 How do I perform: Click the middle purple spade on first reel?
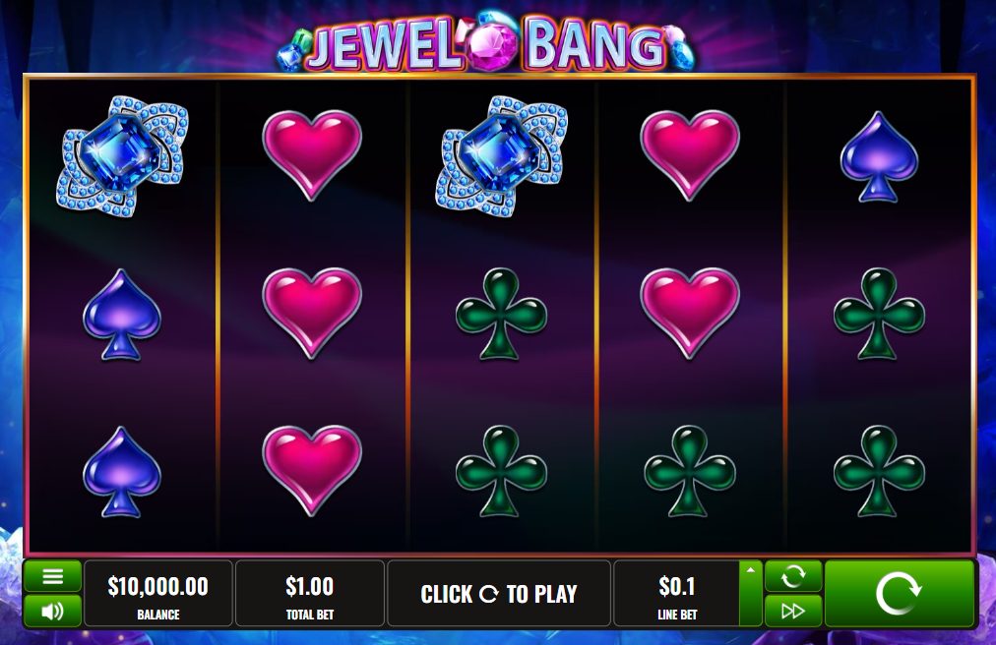click(x=122, y=315)
